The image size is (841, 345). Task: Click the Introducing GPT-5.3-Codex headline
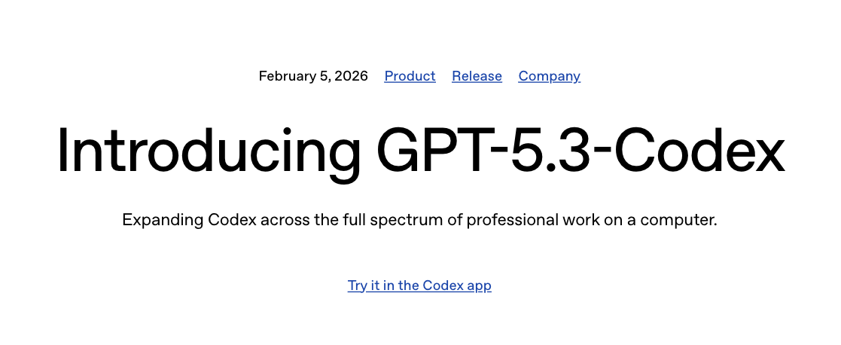(420, 151)
